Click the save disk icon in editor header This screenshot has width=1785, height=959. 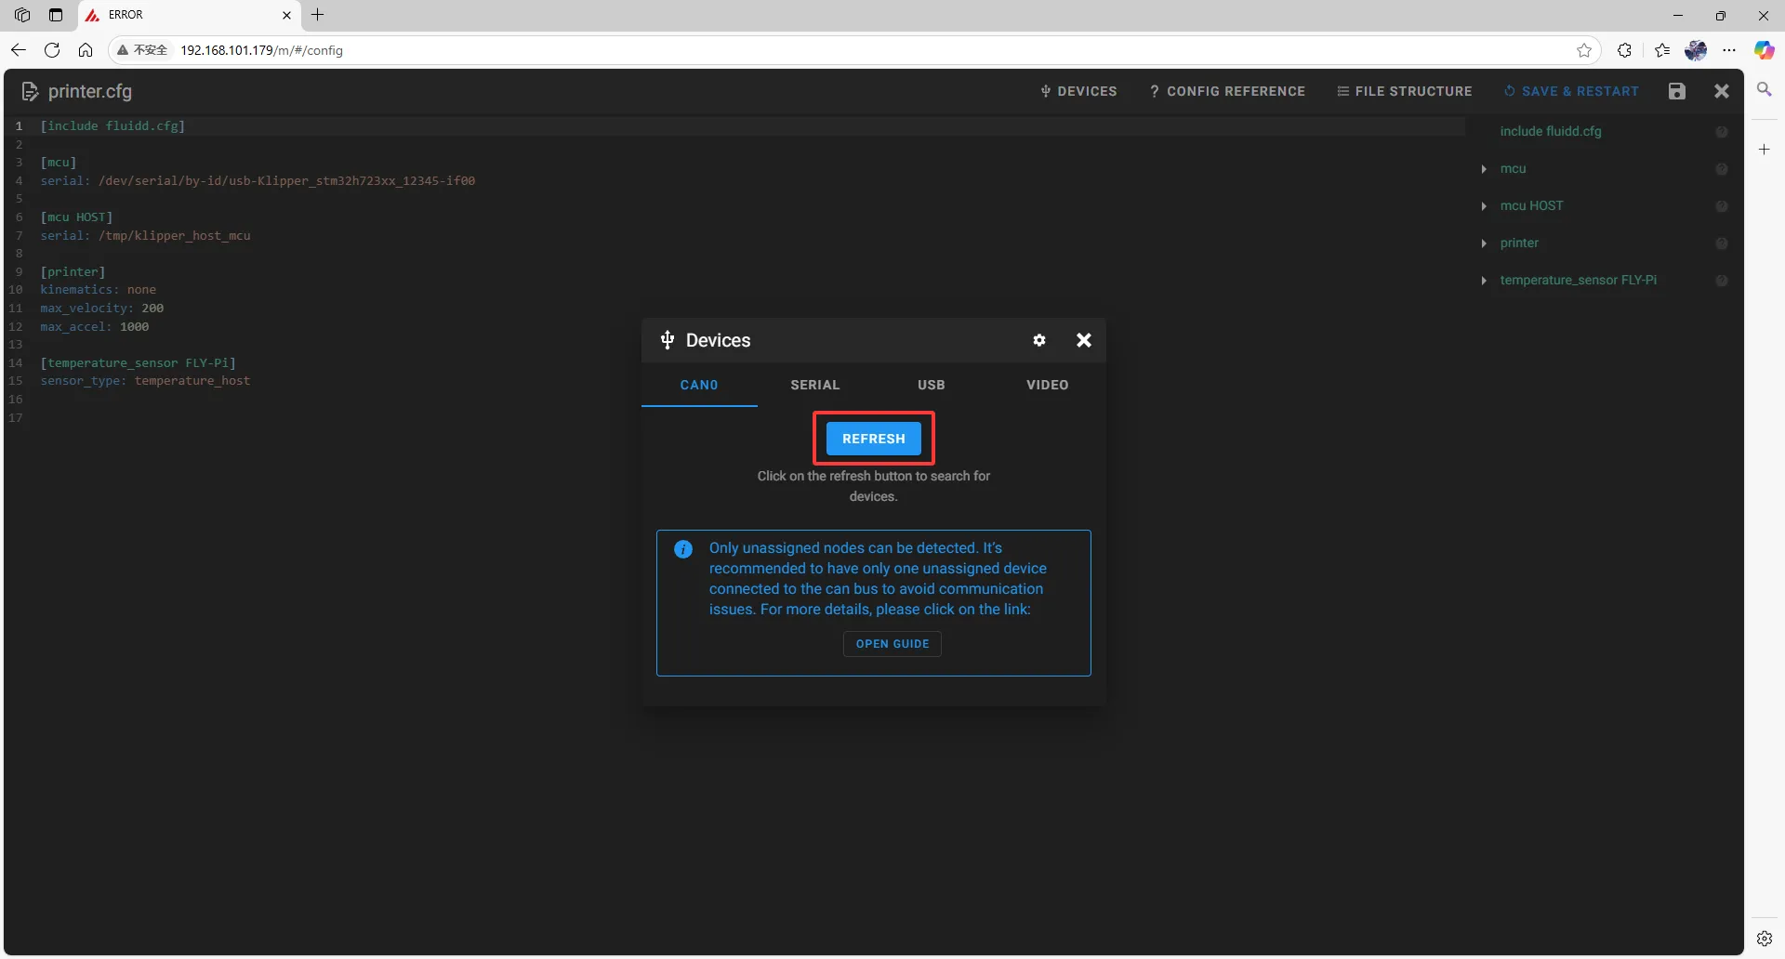tap(1676, 91)
